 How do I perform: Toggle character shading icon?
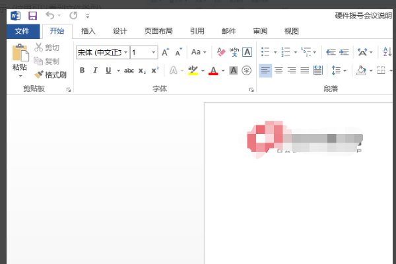234,70
